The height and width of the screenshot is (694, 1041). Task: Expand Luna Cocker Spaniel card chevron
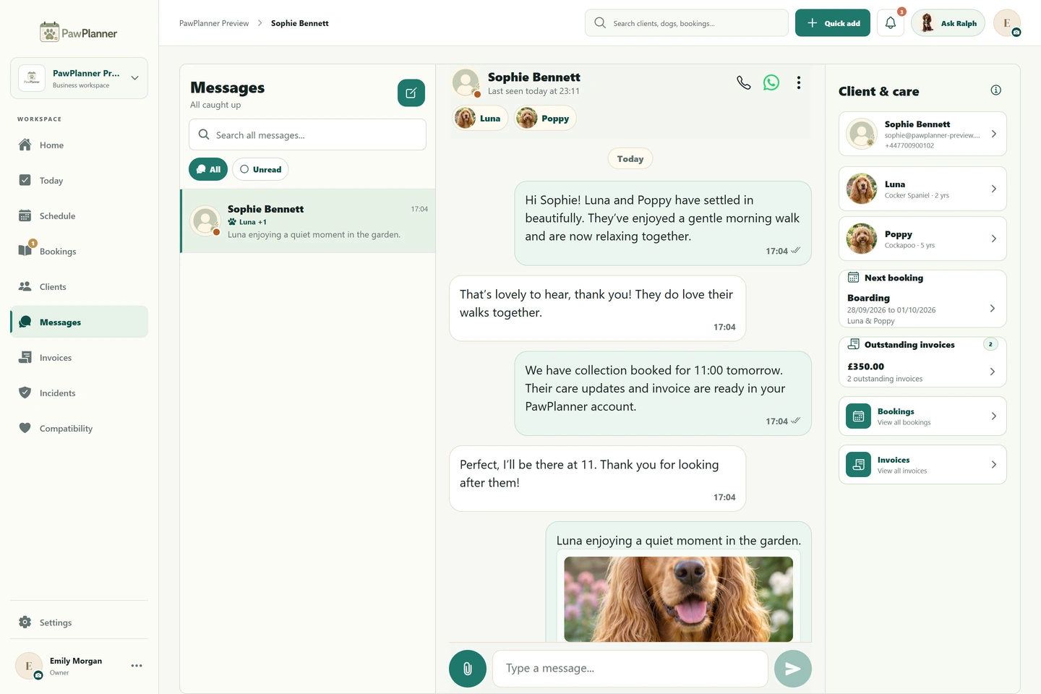click(994, 189)
